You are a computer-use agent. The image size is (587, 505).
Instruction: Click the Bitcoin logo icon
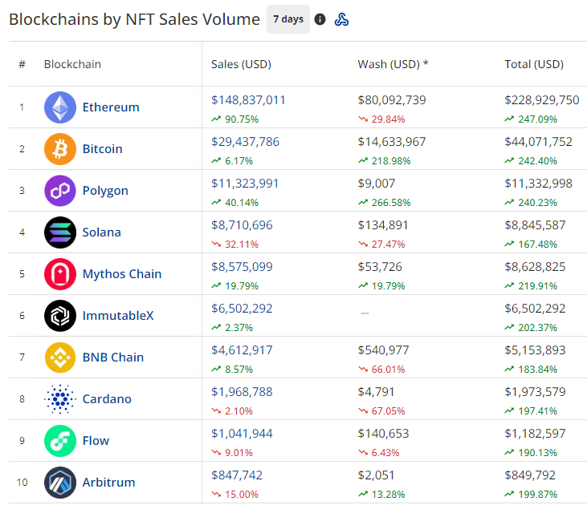tap(60, 149)
